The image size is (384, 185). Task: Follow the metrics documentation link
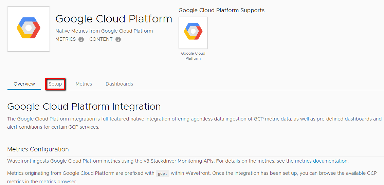click(x=321, y=161)
